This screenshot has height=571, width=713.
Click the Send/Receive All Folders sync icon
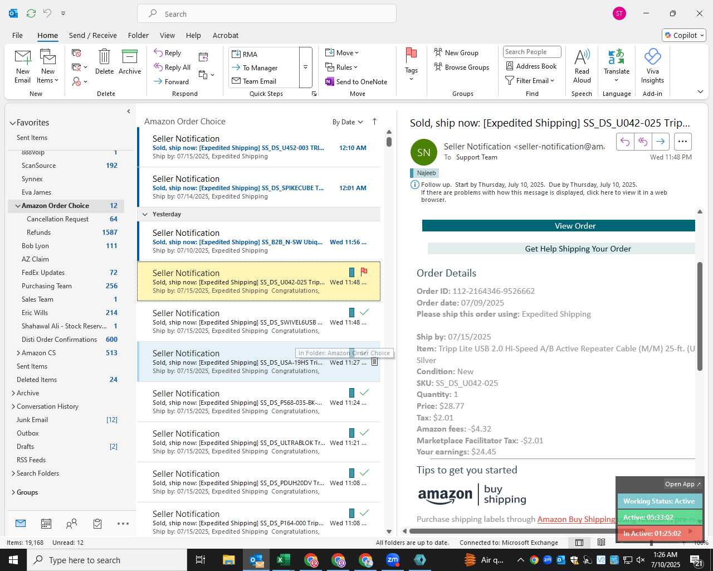coord(31,13)
